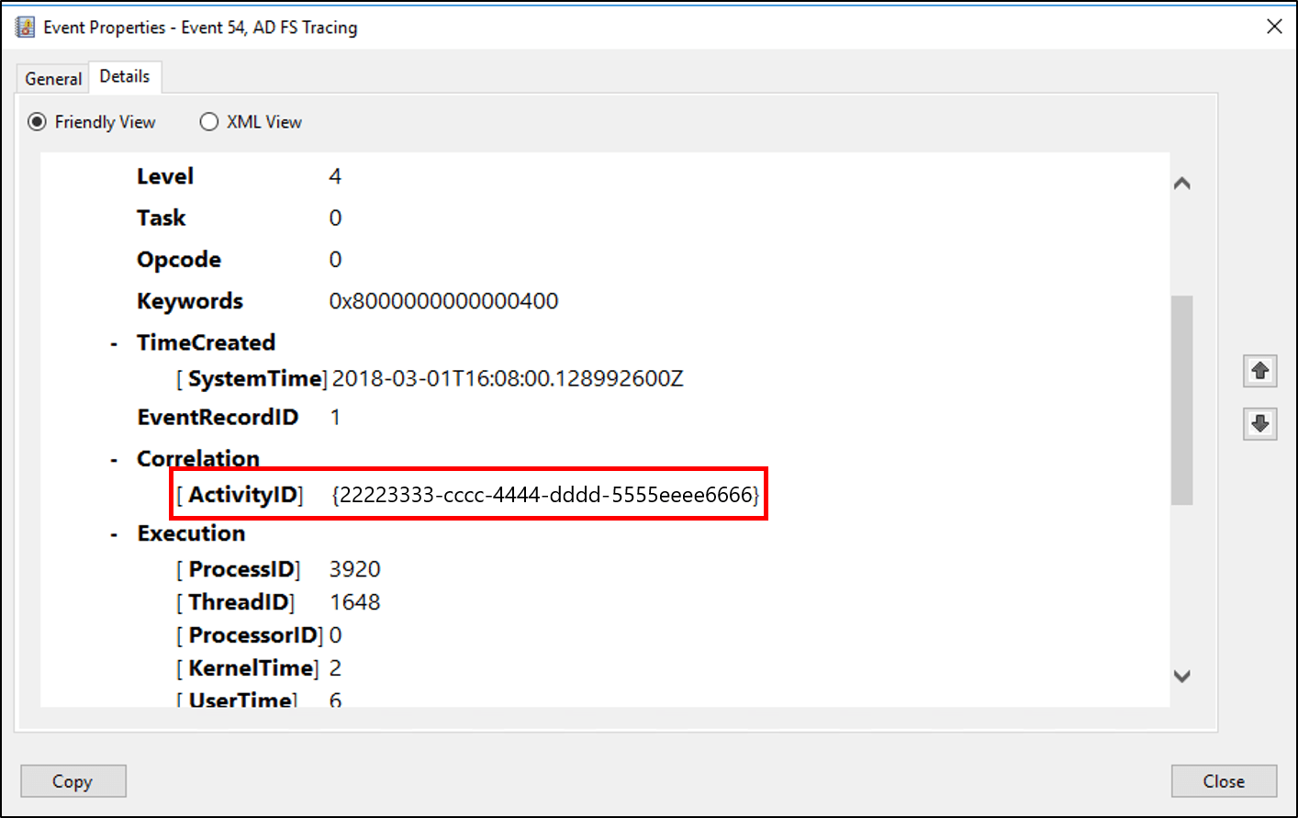Collapse the TimeCreated section

[x=113, y=342]
